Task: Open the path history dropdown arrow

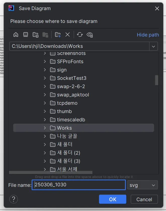Action: coord(153,46)
